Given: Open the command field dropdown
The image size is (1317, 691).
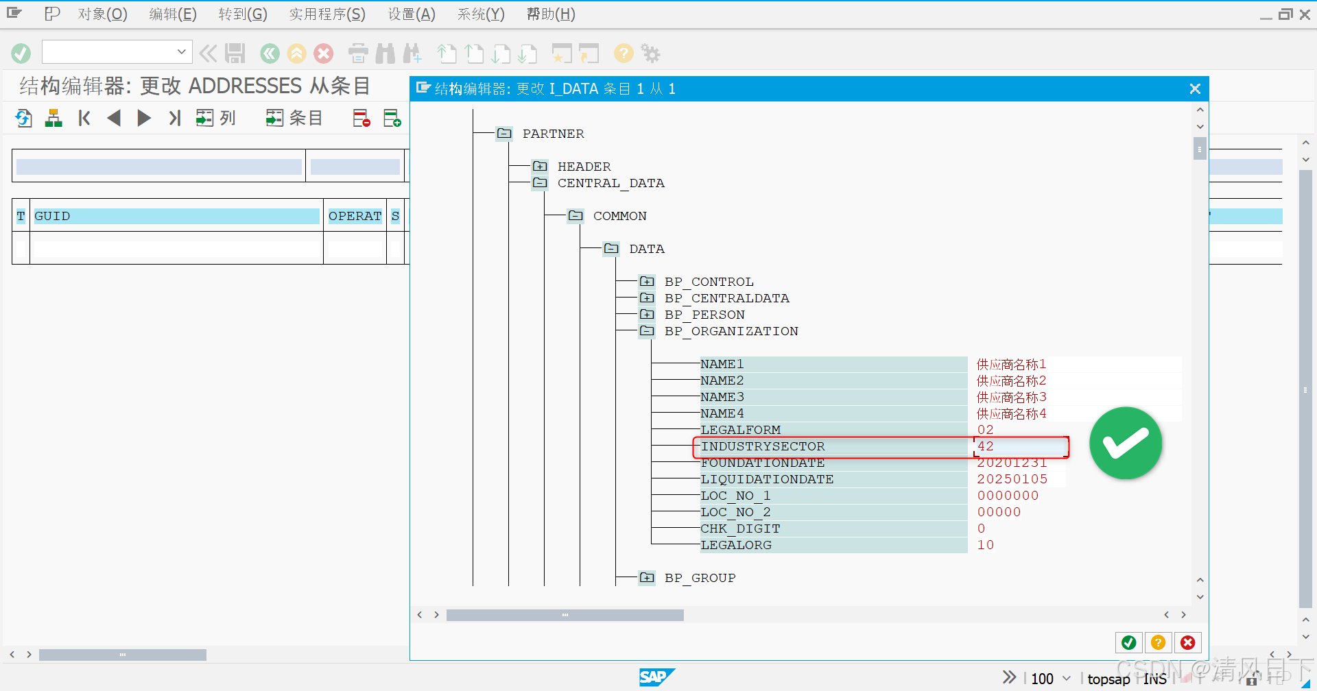Looking at the screenshot, I should [181, 52].
